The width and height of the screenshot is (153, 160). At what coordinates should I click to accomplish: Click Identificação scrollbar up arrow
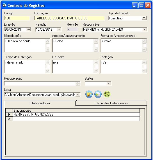[x=47, y=41]
